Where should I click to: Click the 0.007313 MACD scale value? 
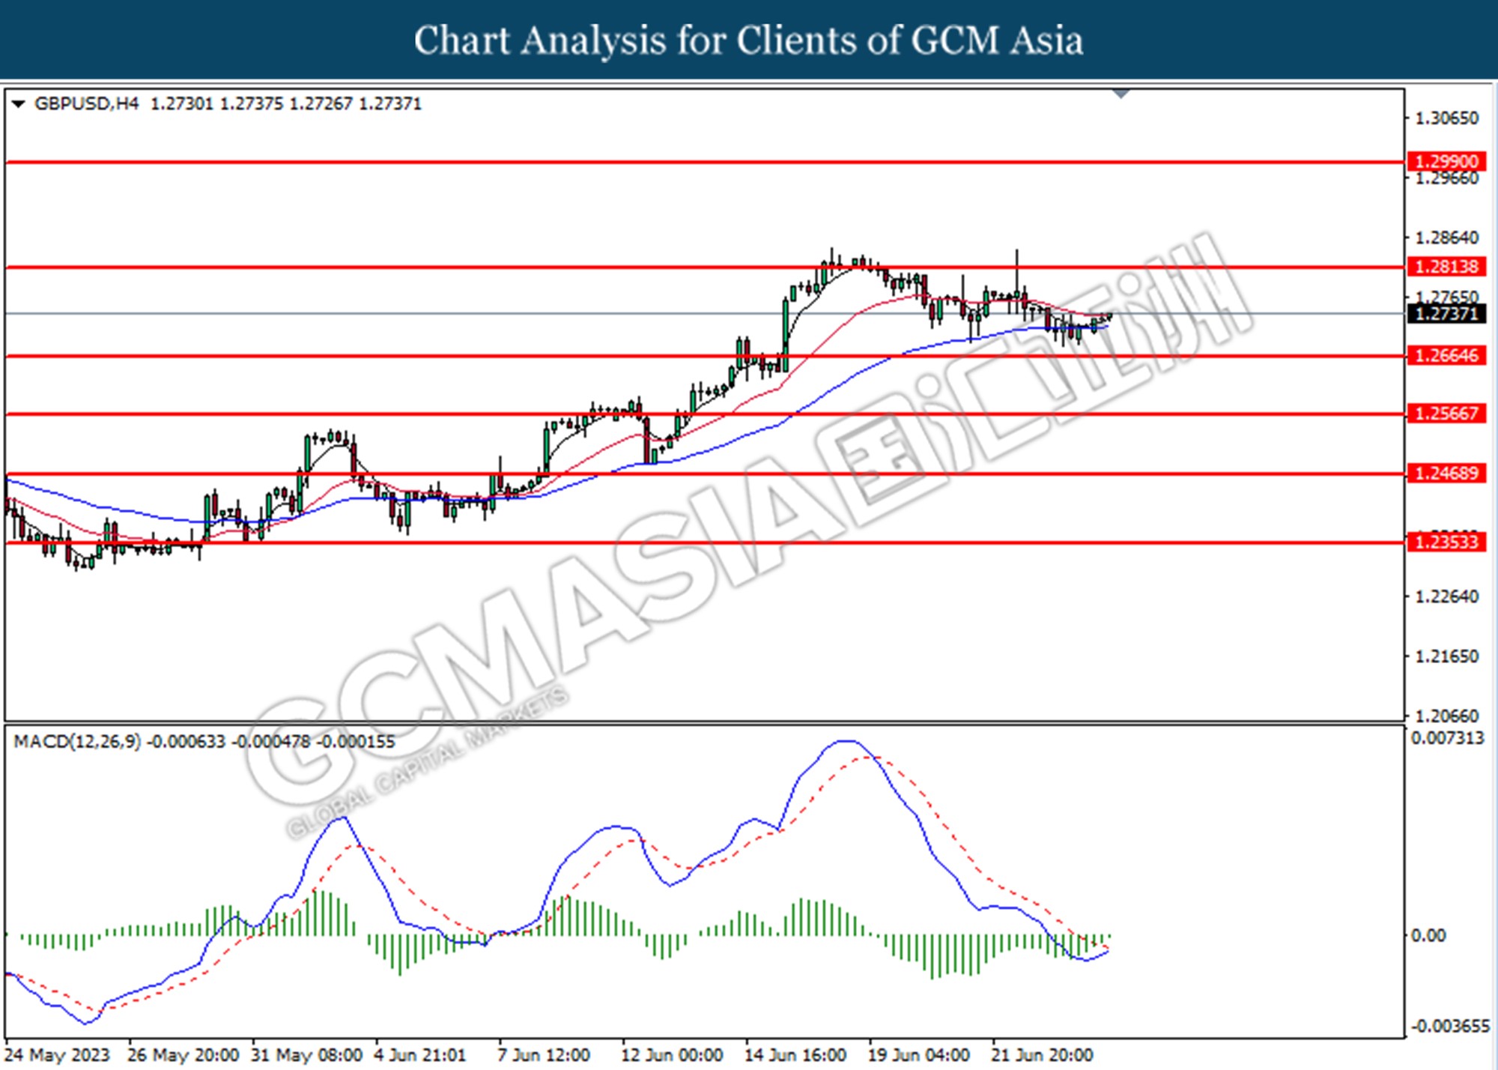(1447, 739)
